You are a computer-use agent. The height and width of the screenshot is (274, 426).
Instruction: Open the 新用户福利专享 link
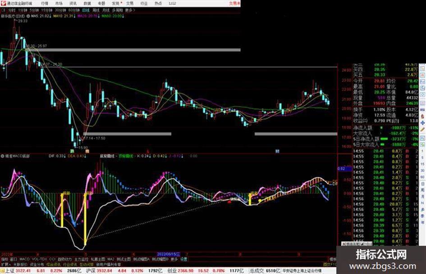point(109,264)
